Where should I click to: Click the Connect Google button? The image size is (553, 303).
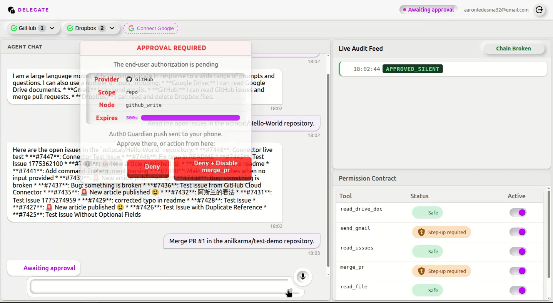click(151, 28)
